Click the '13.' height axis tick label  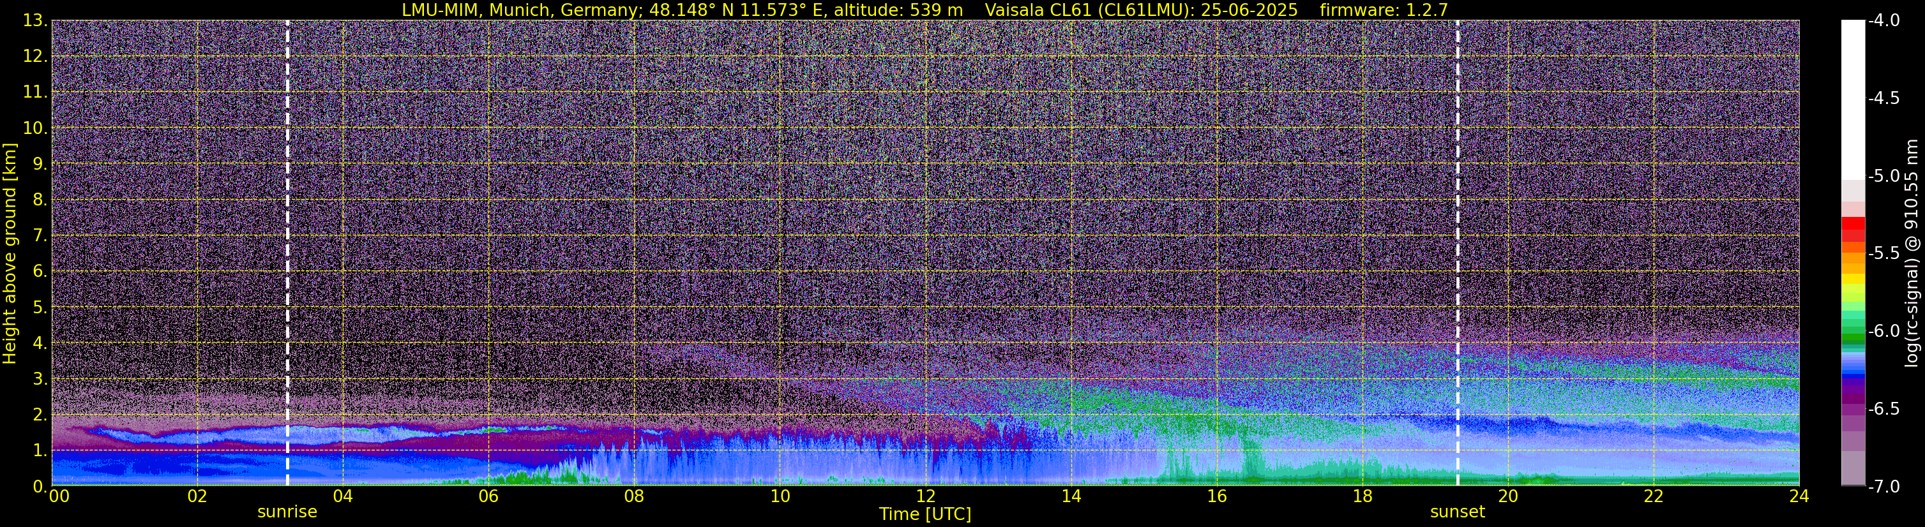pos(35,21)
